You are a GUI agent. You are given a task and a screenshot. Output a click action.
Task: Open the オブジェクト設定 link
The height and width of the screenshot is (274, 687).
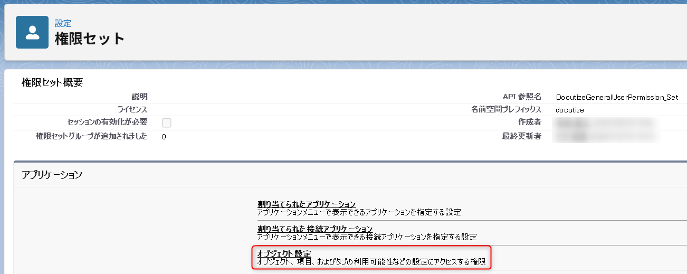point(284,254)
